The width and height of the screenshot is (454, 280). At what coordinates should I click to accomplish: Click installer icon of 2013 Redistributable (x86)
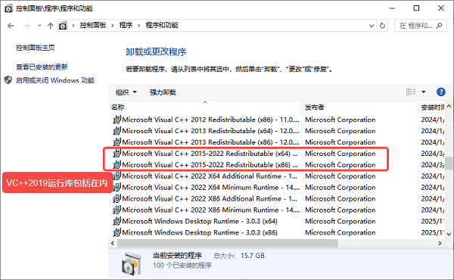[117, 142]
